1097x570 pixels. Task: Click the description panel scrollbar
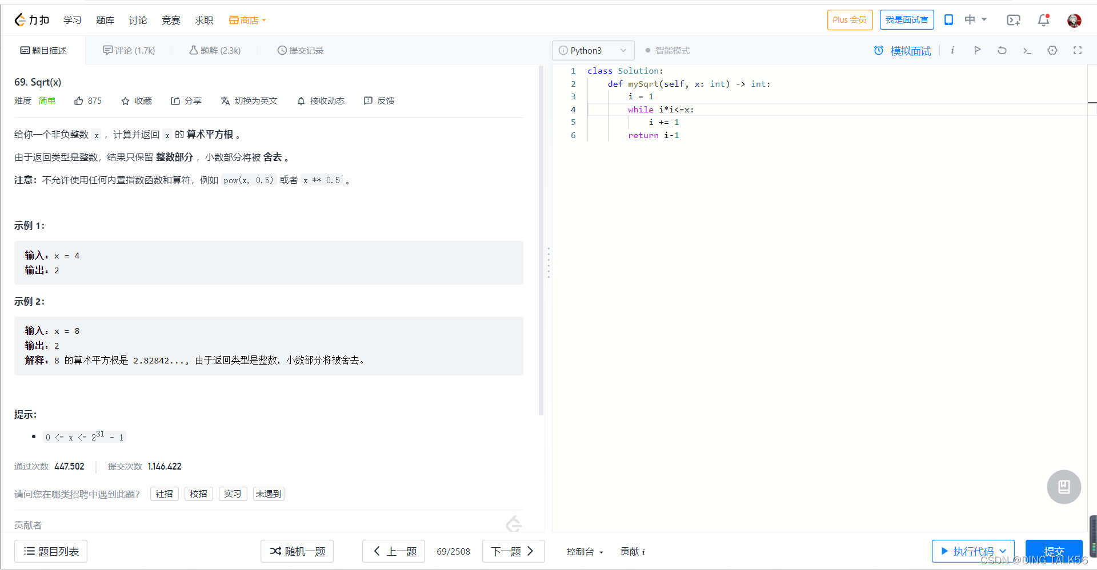[x=541, y=240]
